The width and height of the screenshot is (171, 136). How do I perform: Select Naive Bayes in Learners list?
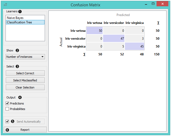click(x=15, y=18)
